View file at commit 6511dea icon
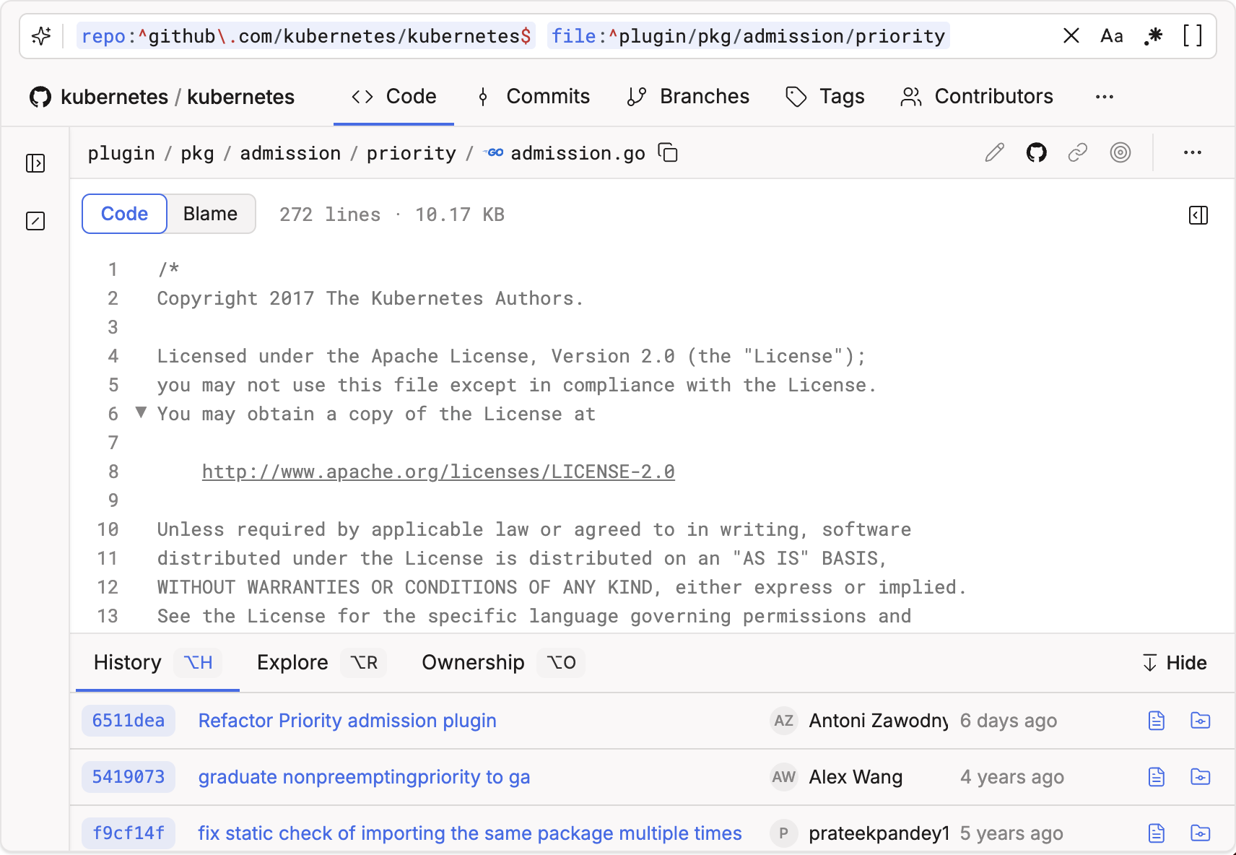This screenshot has width=1236, height=855. [x=1156, y=721]
